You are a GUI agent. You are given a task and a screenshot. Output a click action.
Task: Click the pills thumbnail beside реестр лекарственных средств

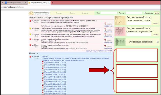tap(120, 20)
